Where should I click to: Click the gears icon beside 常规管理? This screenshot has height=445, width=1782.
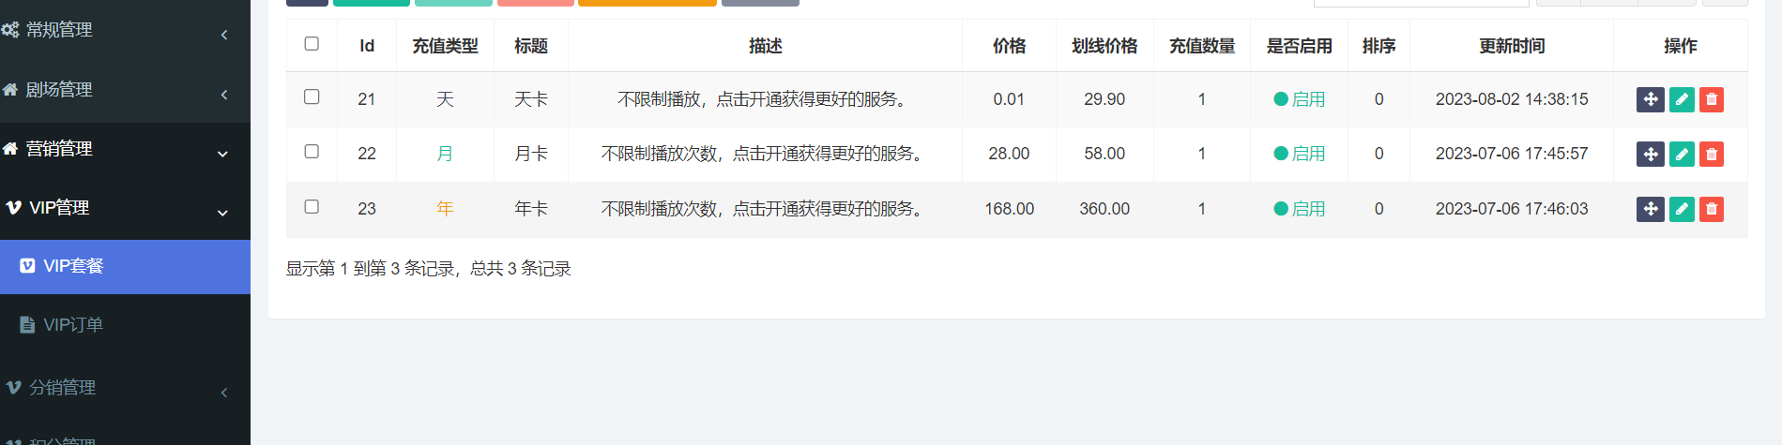10,30
